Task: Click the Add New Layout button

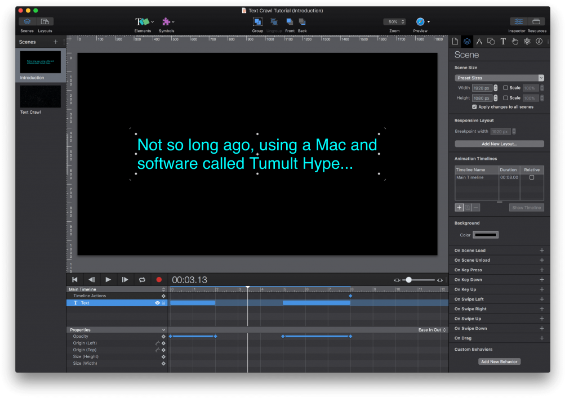Action: click(499, 144)
